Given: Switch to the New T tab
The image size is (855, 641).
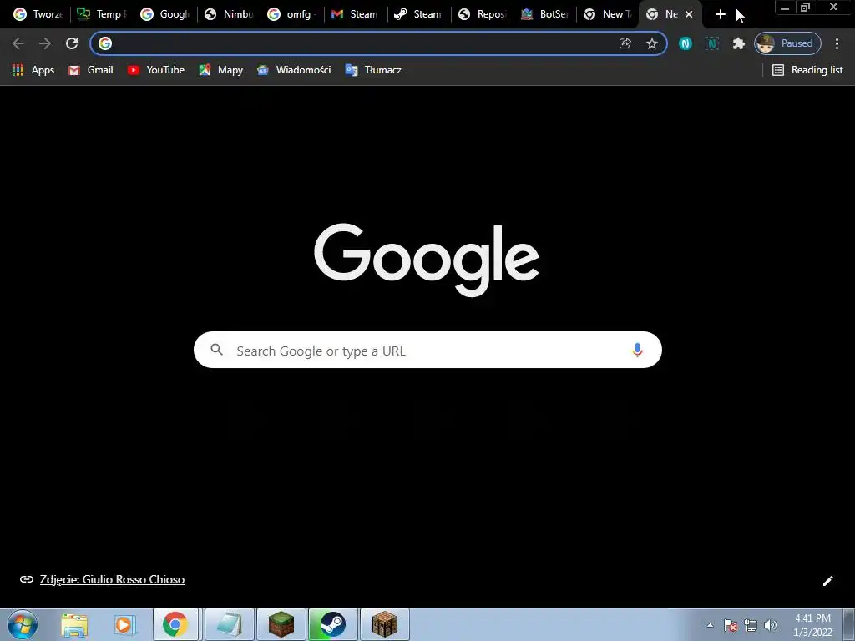Looking at the screenshot, I should [x=608, y=14].
